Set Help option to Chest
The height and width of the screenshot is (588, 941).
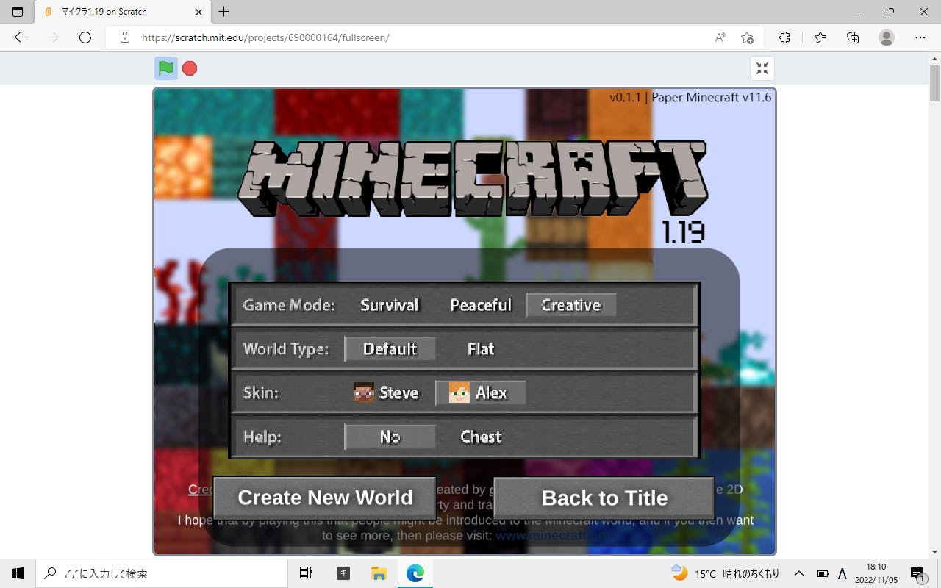pyautogui.click(x=481, y=437)
